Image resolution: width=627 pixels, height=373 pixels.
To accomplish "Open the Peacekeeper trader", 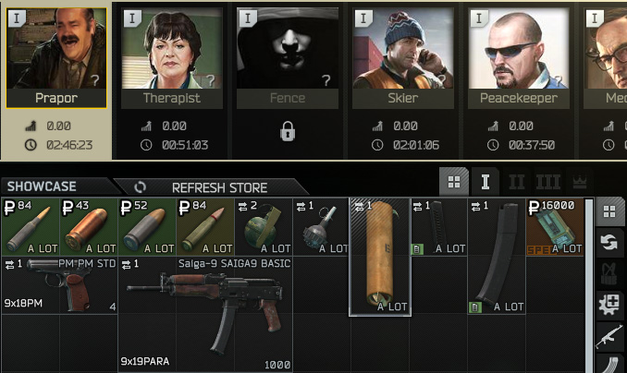I will 519,58.
